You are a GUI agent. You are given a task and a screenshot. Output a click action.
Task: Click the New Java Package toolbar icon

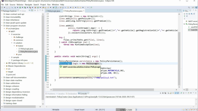coord(35,7)
